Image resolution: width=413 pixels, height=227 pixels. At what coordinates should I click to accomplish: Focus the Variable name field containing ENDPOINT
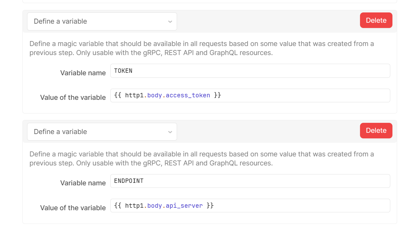click(250, 181)
